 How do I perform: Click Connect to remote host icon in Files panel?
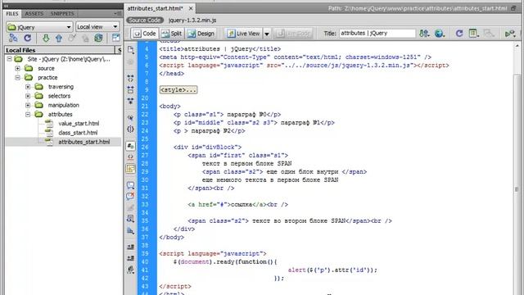point(13,38)
